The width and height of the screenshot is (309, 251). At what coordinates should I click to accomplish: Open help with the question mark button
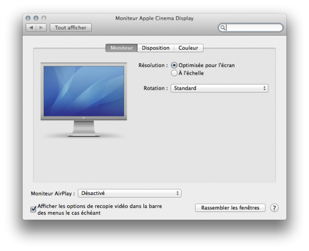tap(274, 208)
